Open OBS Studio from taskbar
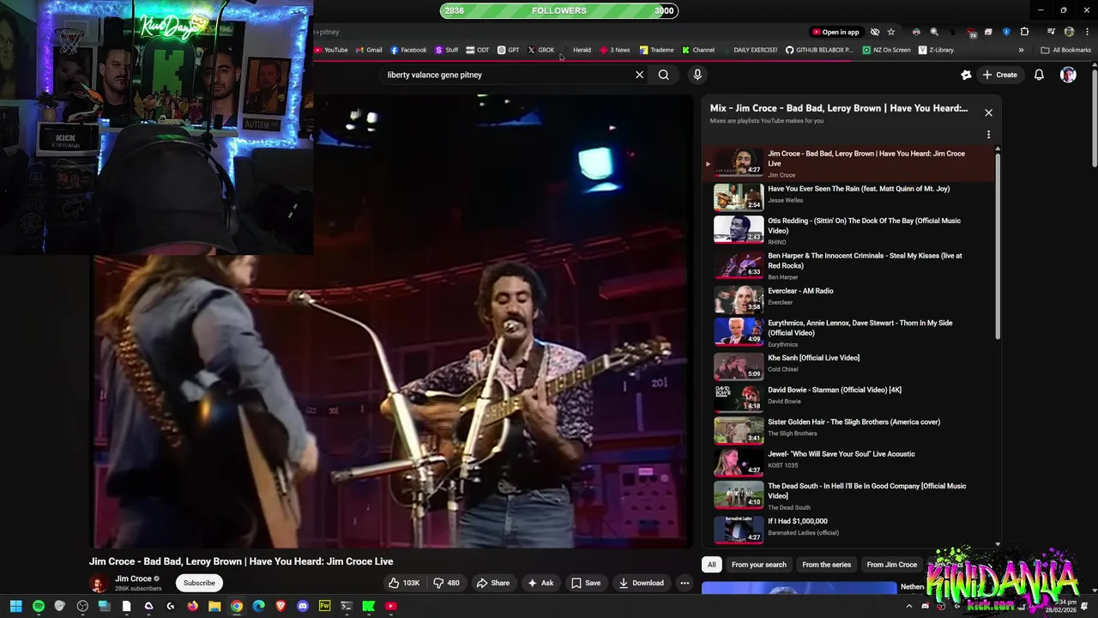This screenshot has height=618, width=1098. 82,606
